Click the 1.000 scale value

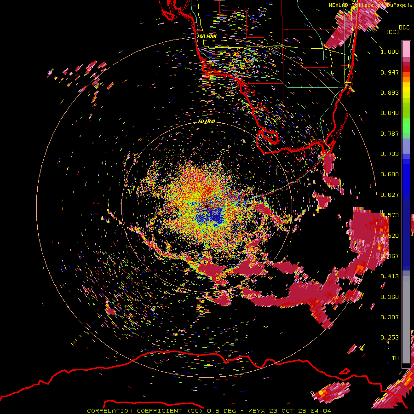pyautogui.click(x=390, y=52)
